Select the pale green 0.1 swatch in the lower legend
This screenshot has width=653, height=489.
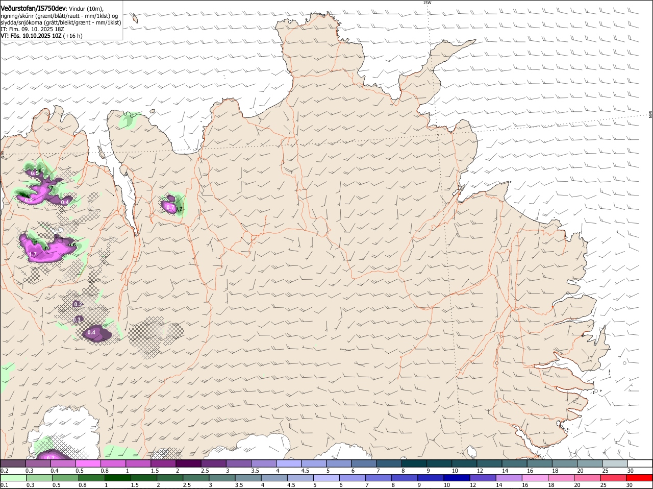pyautogui.click(x=13, y=478)
